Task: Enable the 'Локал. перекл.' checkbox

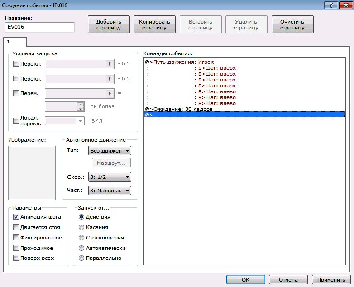Action: click(x=16, y=121)
